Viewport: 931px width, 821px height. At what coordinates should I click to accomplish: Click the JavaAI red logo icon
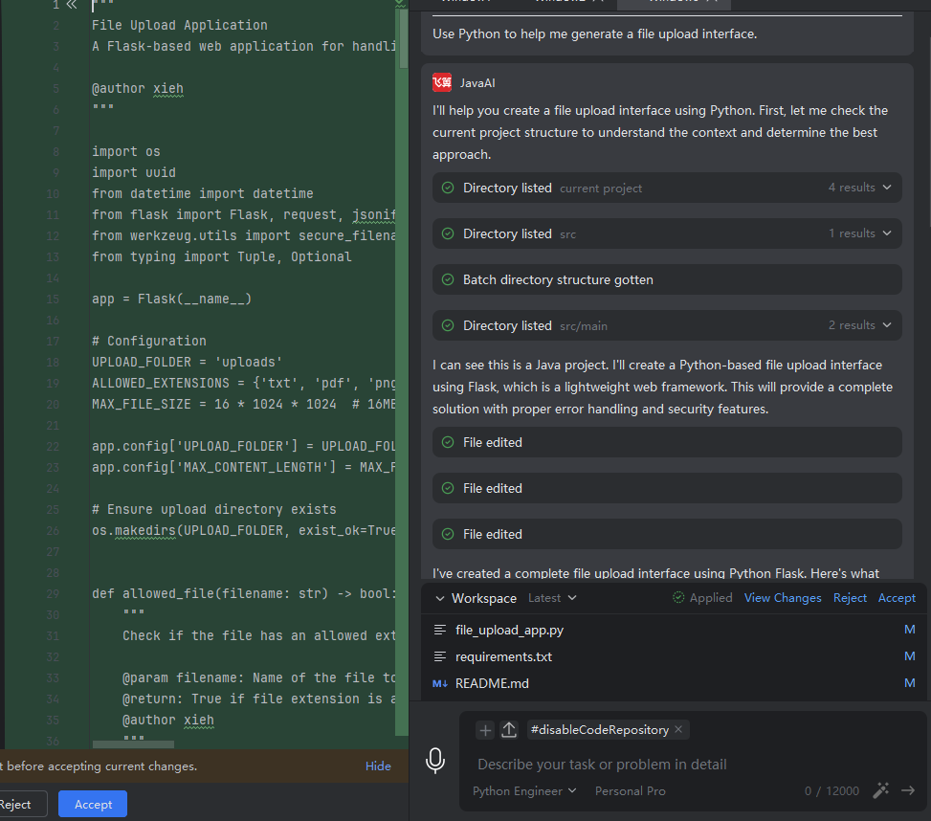click(442, 83)
